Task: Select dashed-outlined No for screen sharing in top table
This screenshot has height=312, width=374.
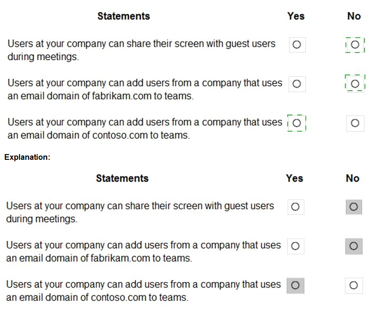Action: 354,44
